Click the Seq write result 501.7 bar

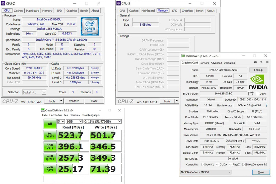[106, 135]
